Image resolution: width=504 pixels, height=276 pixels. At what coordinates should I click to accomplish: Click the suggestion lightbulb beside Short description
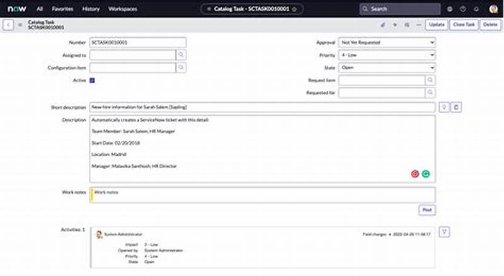[x=444, y=107]
